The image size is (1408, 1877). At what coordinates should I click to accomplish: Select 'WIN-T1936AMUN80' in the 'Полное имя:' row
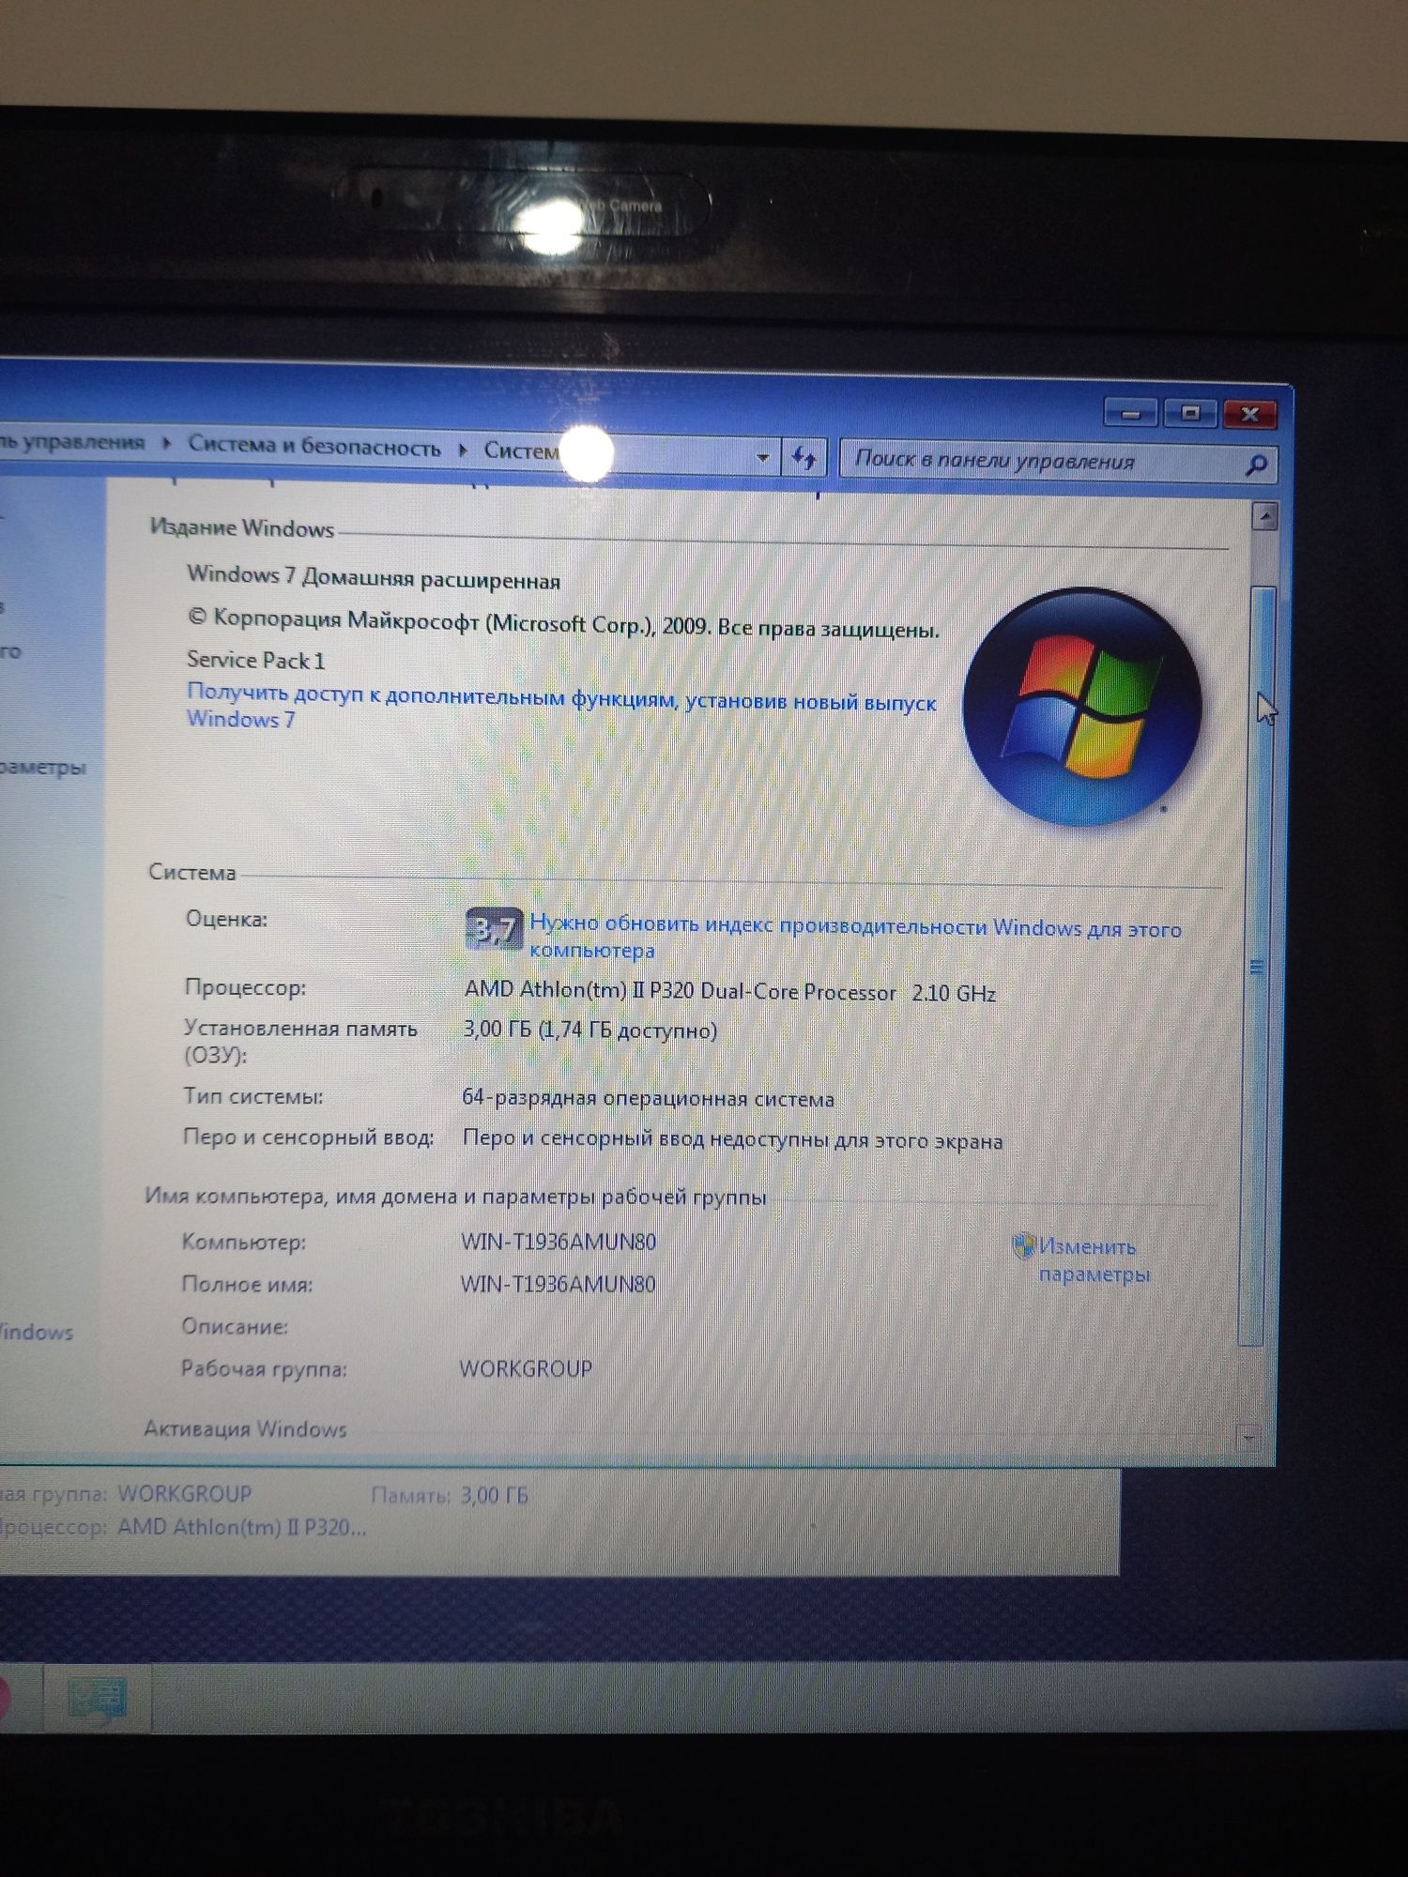[558, 1284]
